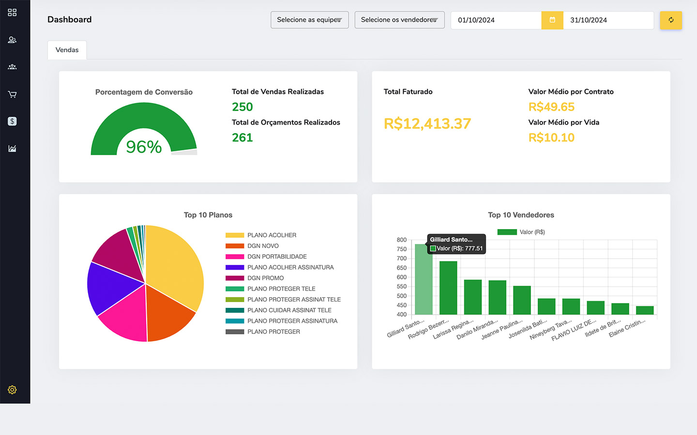Click the yellow calendar icon between dates
This screenshot has width=697, height=435.
pyautogui.click(x=552, y=20)
